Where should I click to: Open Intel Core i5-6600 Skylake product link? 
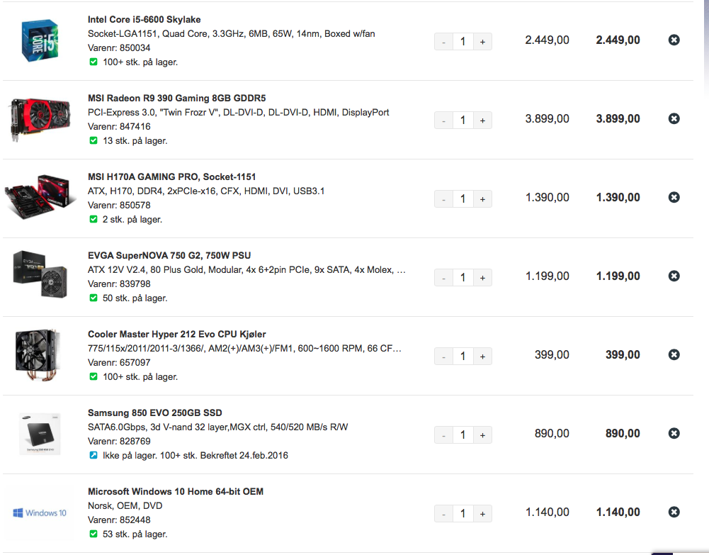144,19
